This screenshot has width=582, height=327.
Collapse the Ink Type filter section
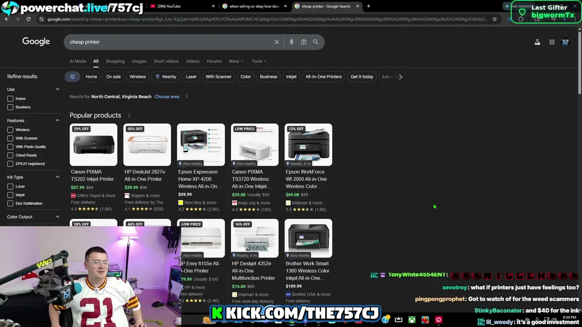(57, 177)
